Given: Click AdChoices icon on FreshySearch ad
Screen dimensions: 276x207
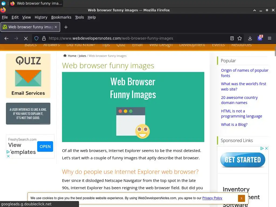Looking at the screenshot, I should (x=8, y=152).
